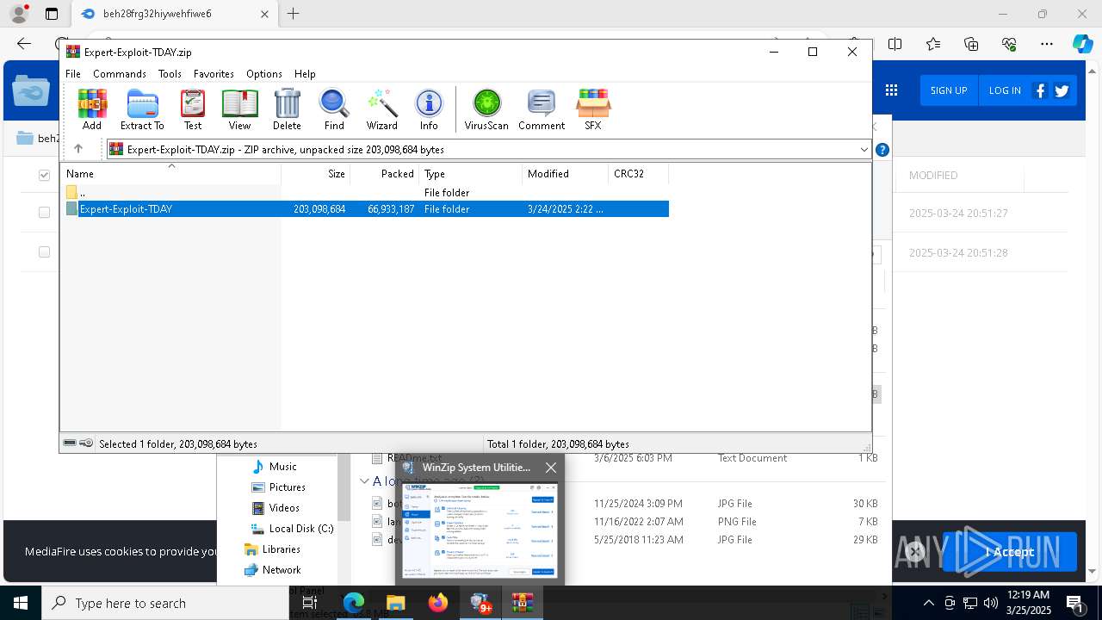The width and height of the screenshot is (1102, 620).
Task: Open the View tool in WinRAR
Action: coord(239,109)
